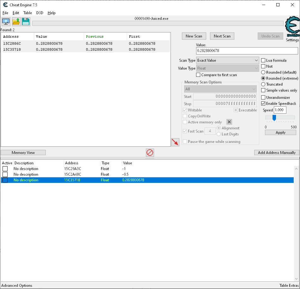Start a New Scan
300x289 pixels.
pyautogui.click(x=194, y=36)
